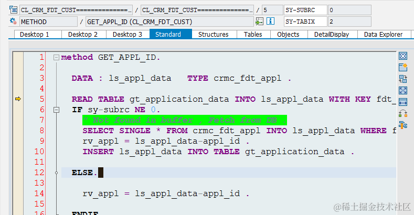Click the call stack icon beside the program field
The image size is (414, 215).
(x=13, y=10)
